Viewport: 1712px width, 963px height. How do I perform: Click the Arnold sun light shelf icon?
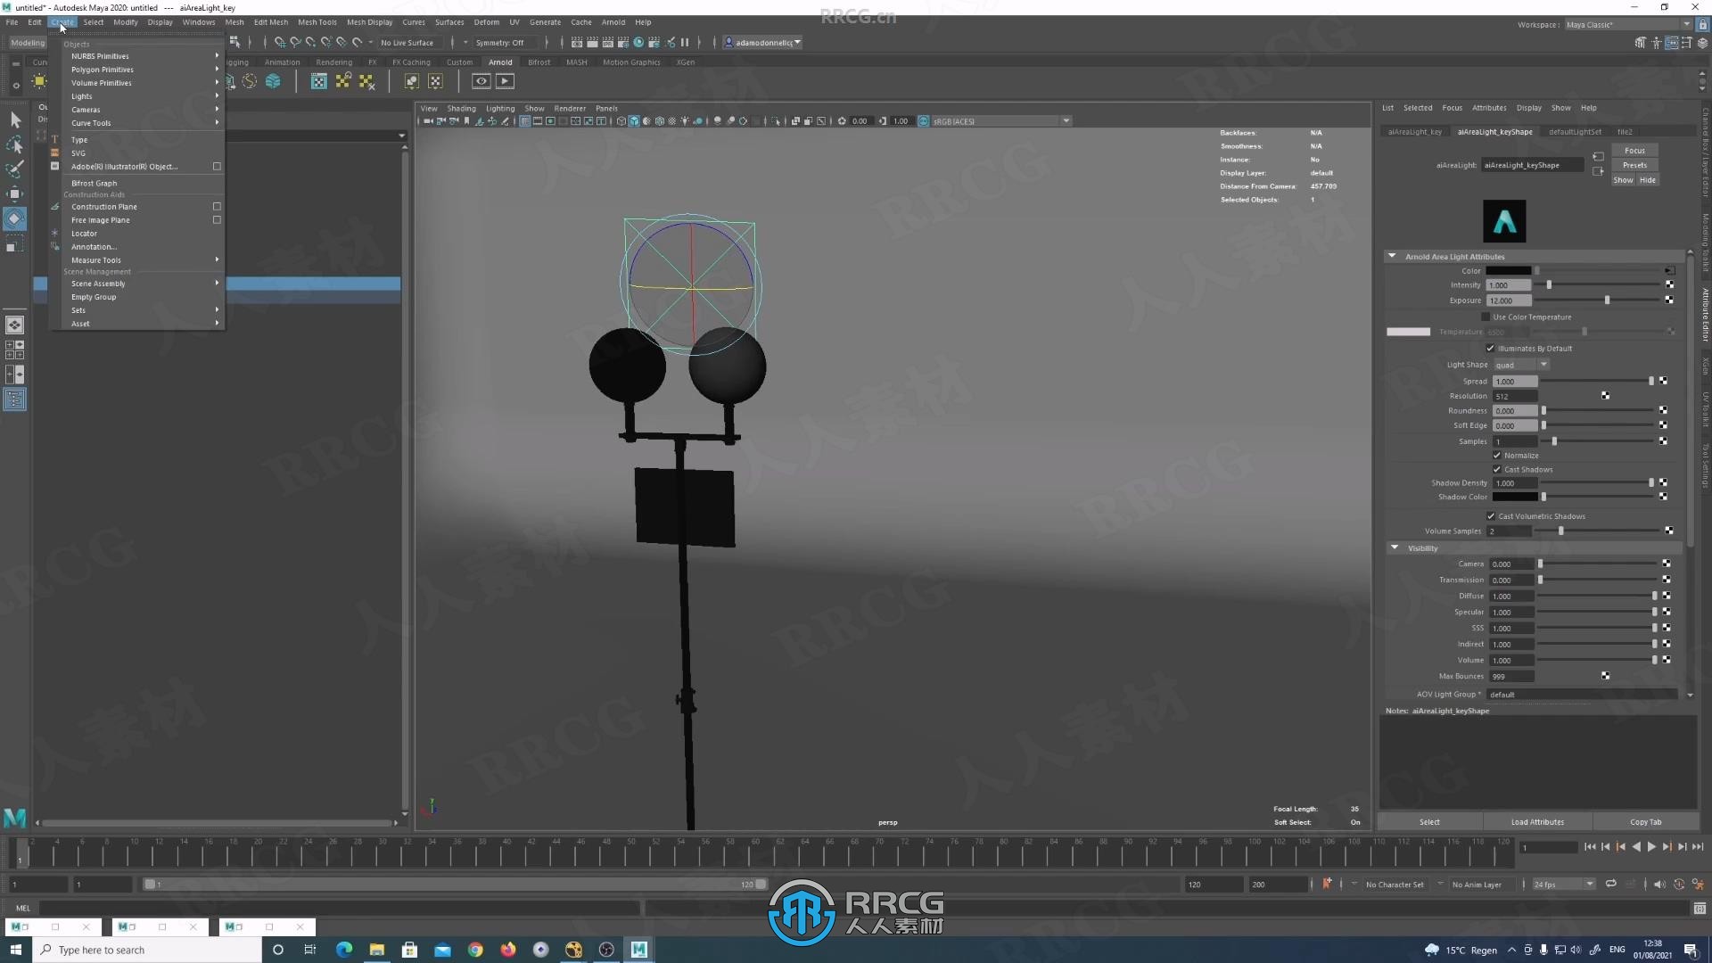tap(39, 81)
